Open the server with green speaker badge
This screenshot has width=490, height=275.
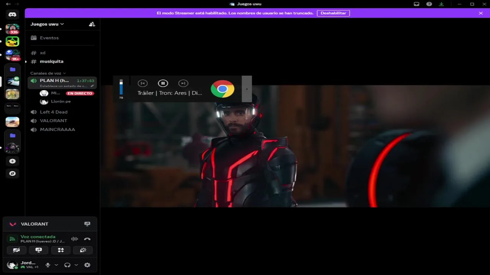(x=12, y=81)
